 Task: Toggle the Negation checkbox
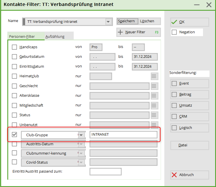pos(174,32)
